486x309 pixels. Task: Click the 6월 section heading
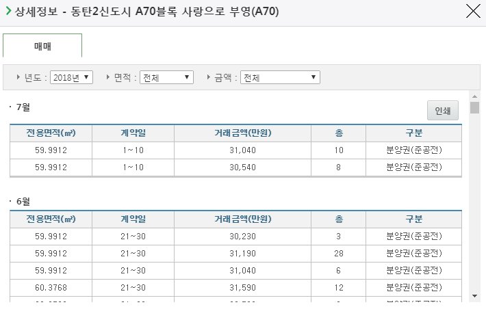(23, 201)
